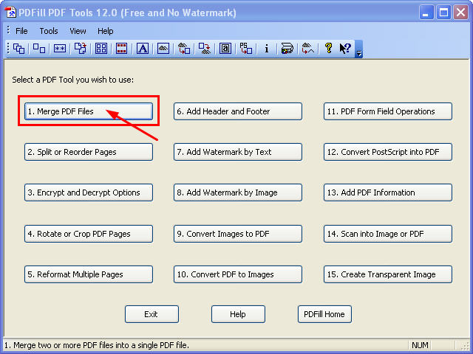This screenshot has height=354, width=473.
Task: Click the Convert PDF to Images toolbar icon
Action: point(205,48)
